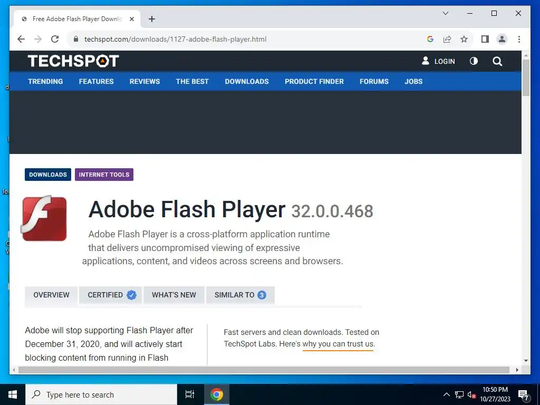Open a new tab with the plus button
The image size is (540, 405).
click(x=151, y=19)
